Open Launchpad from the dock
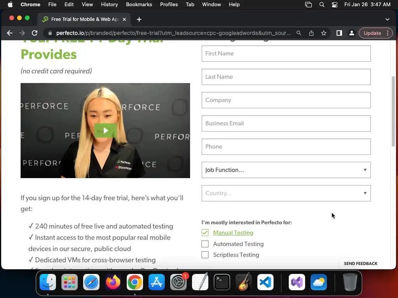 (70, 282)
